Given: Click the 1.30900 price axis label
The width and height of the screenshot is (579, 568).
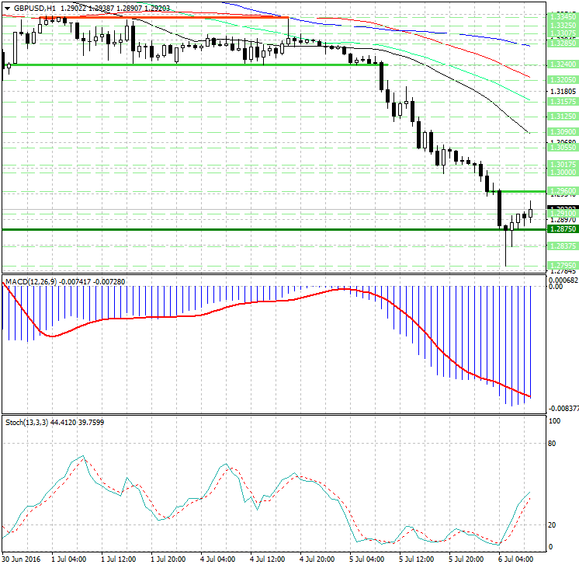Looking at the screenshot, I should [x=562, y=133].
